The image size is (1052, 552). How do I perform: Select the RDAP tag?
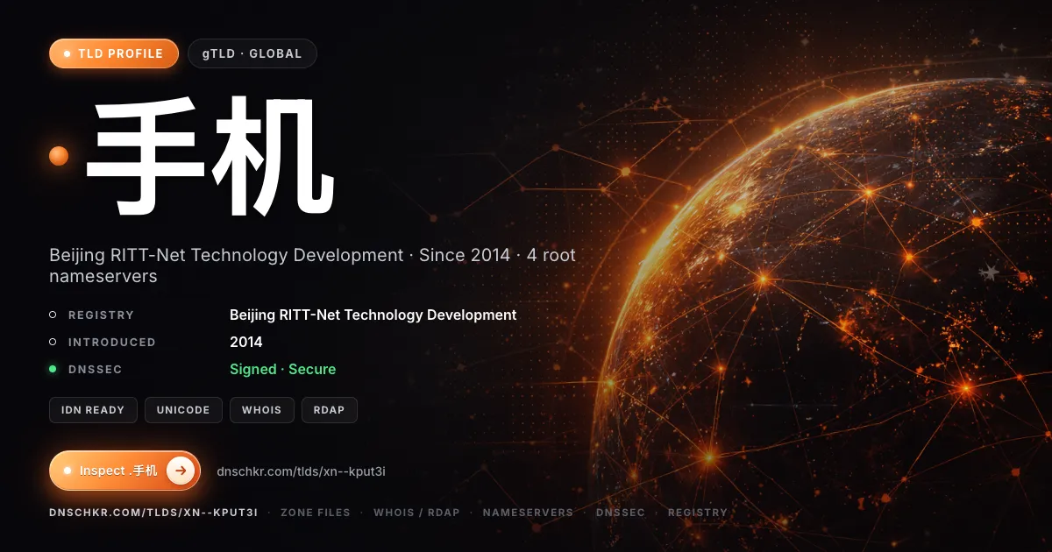pyautogui.click(x=330, y=410)
